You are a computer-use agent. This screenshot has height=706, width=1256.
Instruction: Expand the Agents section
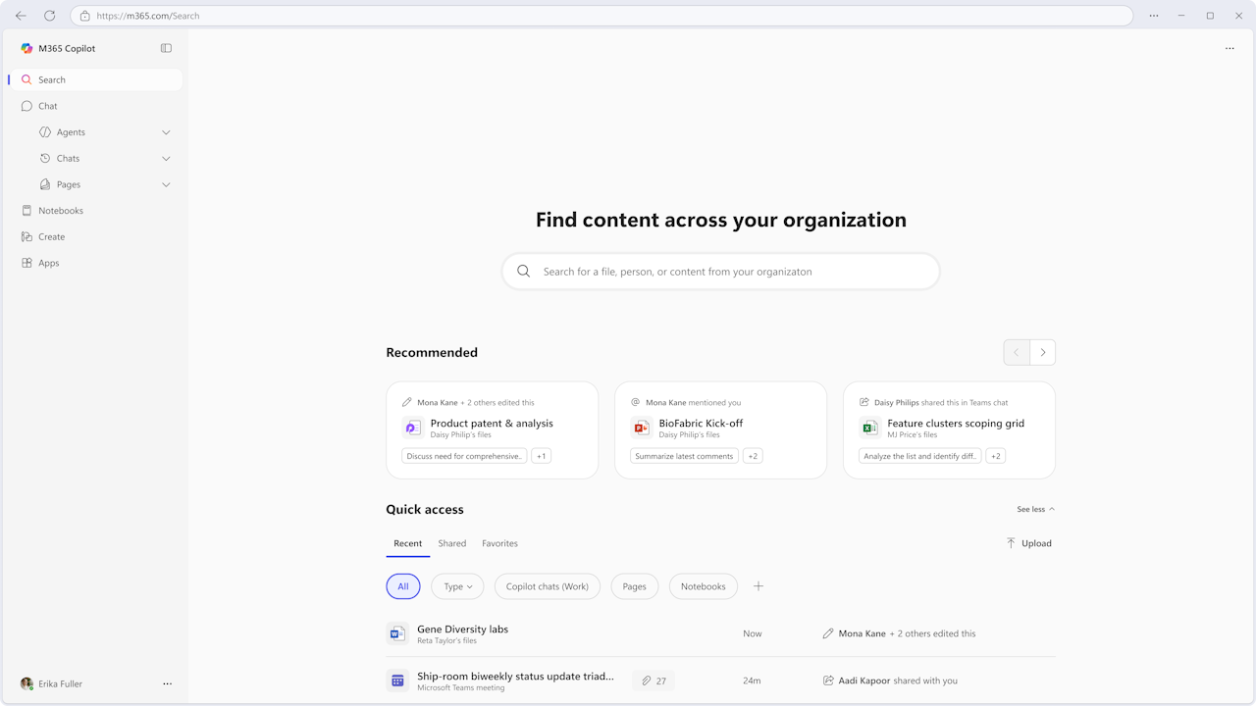coord(166,131)
